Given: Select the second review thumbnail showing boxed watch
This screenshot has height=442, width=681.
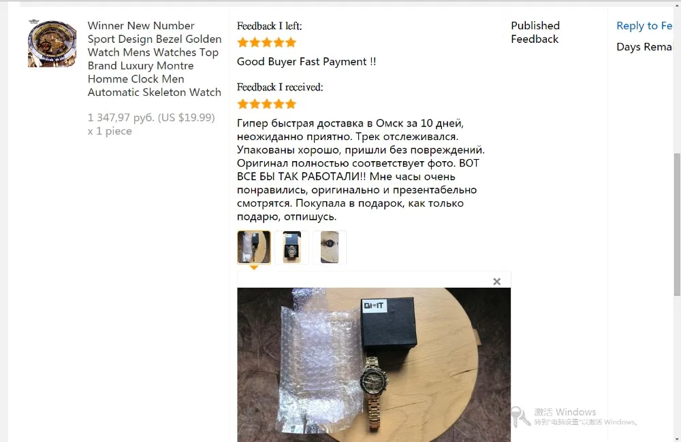Looking at the screenshot, I should coord(291,248).
